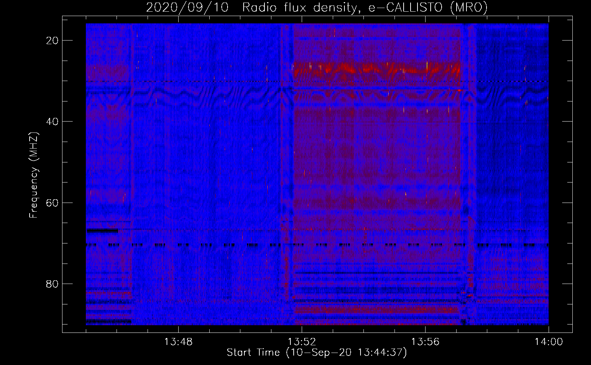The height and width of the screenshot is (365, 591).
Task: Click the 'Frequency (MHZ)' y-axis label
Action: [x=34, y=175]
